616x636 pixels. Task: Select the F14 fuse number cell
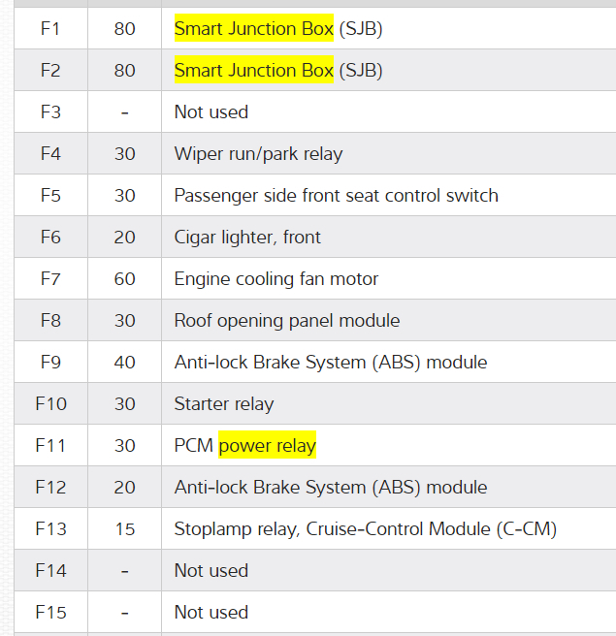(50, 571)
